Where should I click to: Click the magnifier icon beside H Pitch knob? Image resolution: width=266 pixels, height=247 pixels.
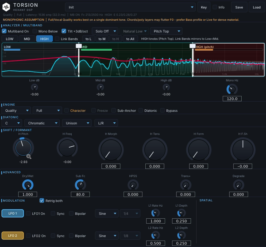click(29, 157)
